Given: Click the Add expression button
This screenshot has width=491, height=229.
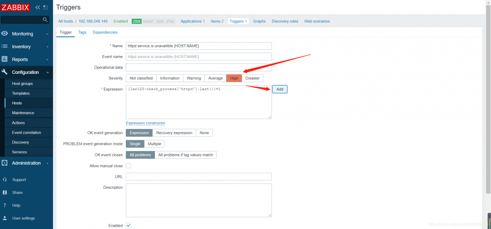Looking at the screenshot, I should tap(280, 89).
